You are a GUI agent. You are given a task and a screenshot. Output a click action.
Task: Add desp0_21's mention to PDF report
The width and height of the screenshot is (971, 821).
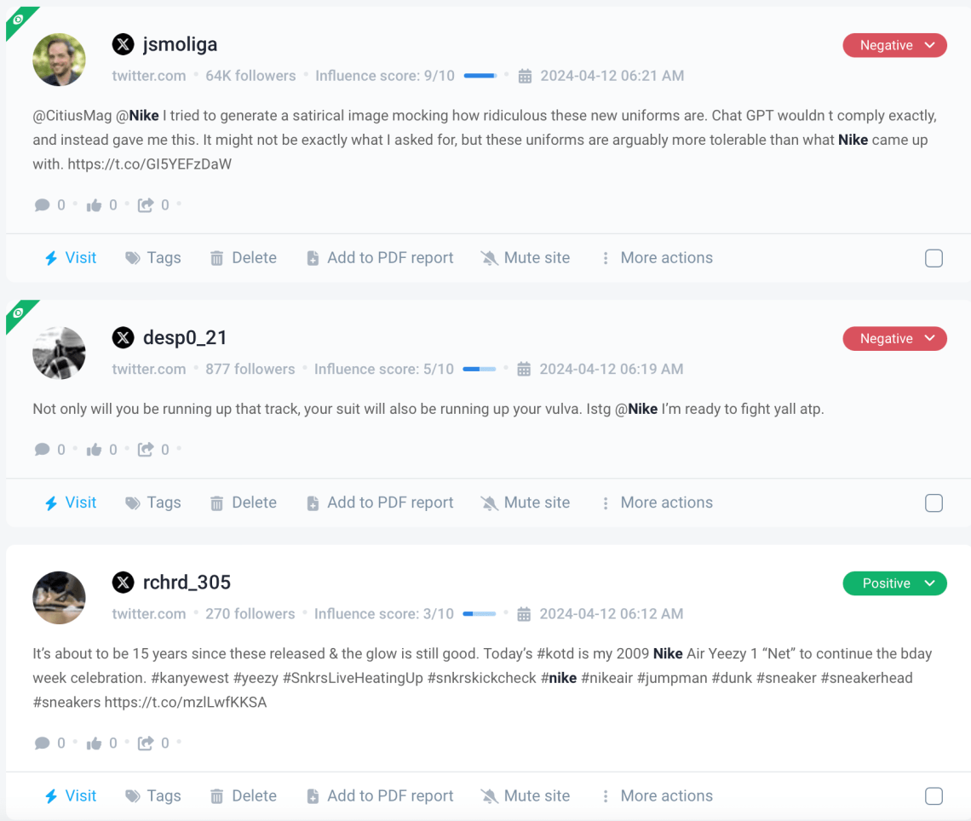pos(379,502)
